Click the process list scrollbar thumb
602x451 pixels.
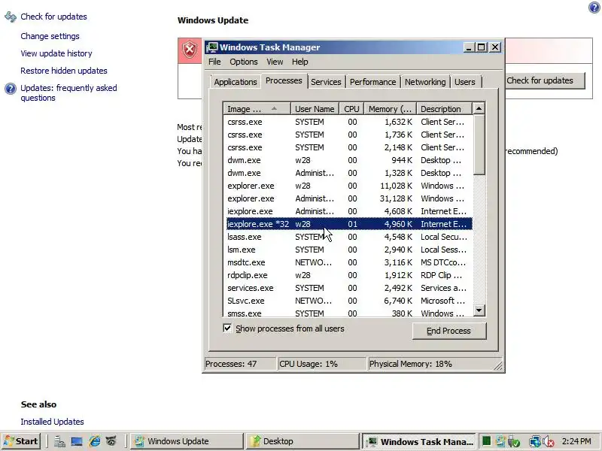pos(479,145)
